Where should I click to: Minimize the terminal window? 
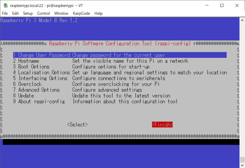207,5
